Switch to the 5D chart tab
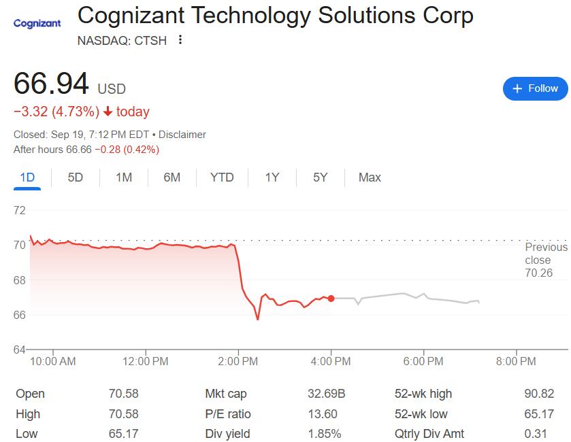The image size is (571, 442). click(75, 177)
